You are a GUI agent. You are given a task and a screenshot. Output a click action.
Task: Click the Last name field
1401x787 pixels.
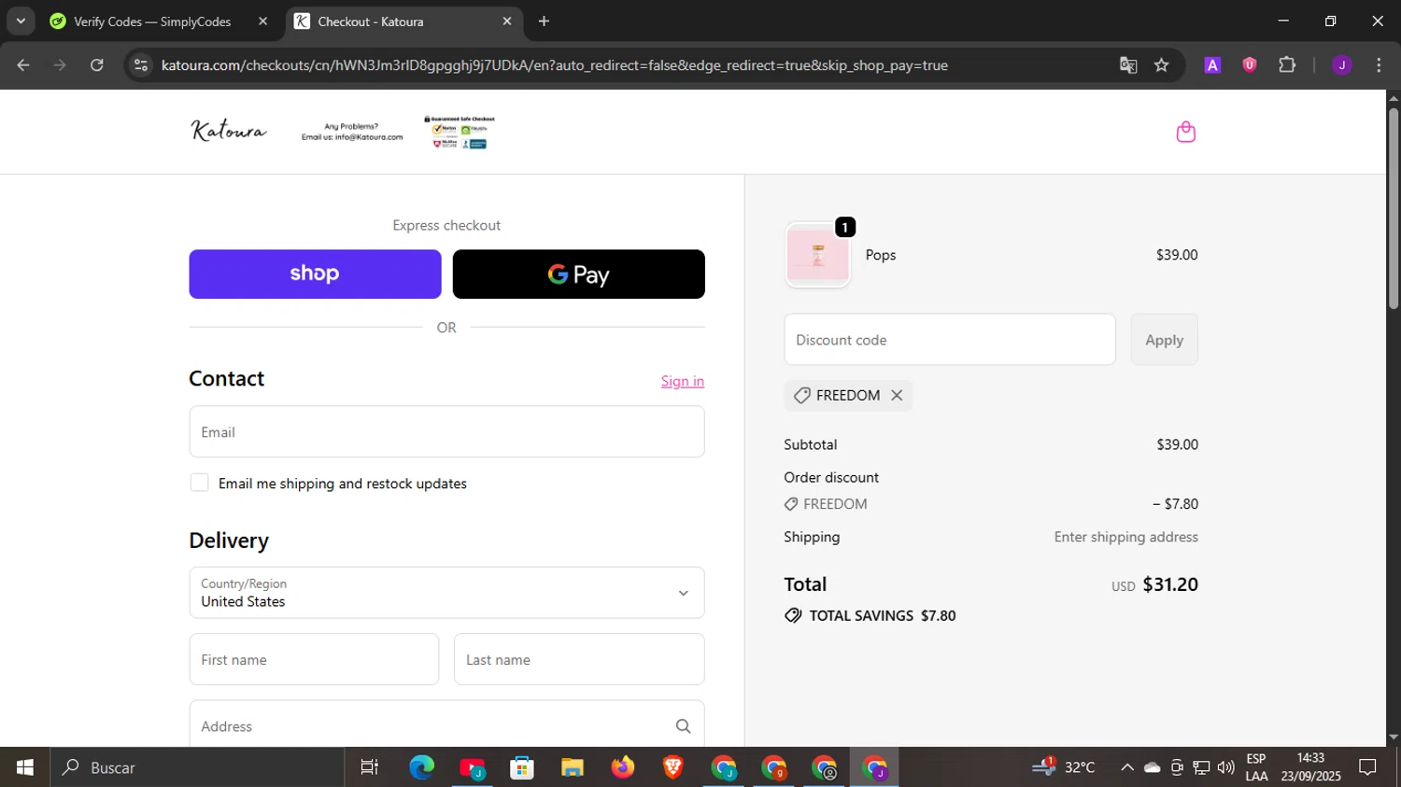[579, 659]
